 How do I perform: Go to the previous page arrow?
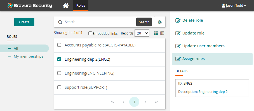pyautogui.click(x=123, y=102)
